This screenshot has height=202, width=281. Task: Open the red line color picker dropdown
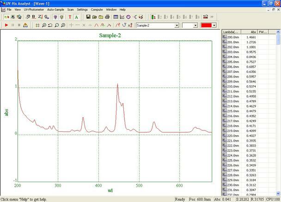tap(214, 25)
